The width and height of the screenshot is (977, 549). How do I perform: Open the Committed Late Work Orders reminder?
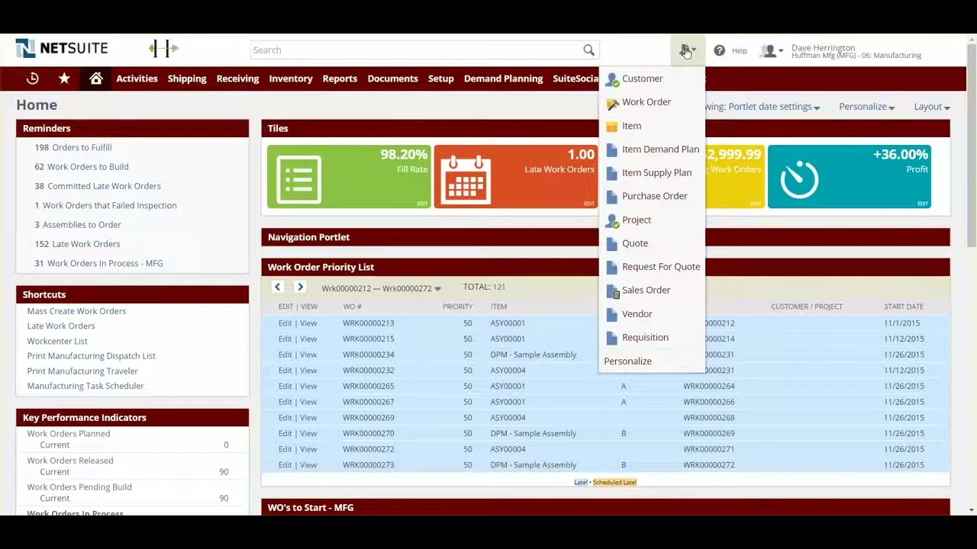[104, 186]
